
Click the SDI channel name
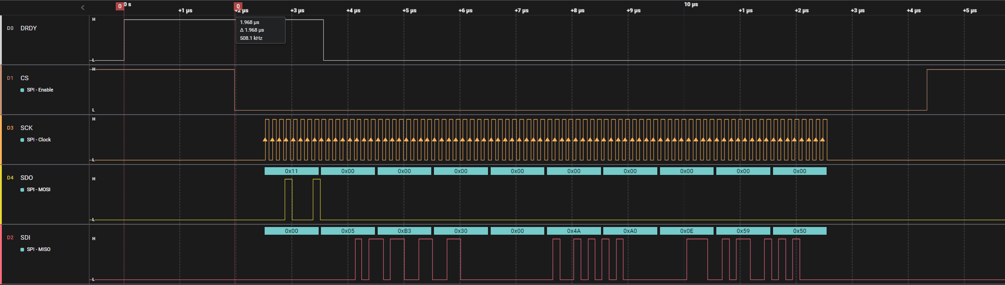click(25, 237)
